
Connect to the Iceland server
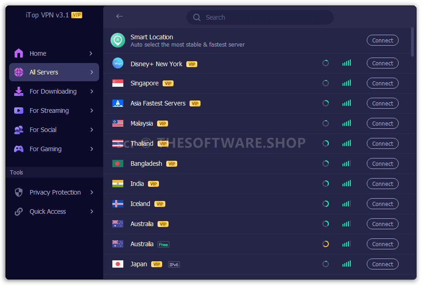click(x=382, y=204)
